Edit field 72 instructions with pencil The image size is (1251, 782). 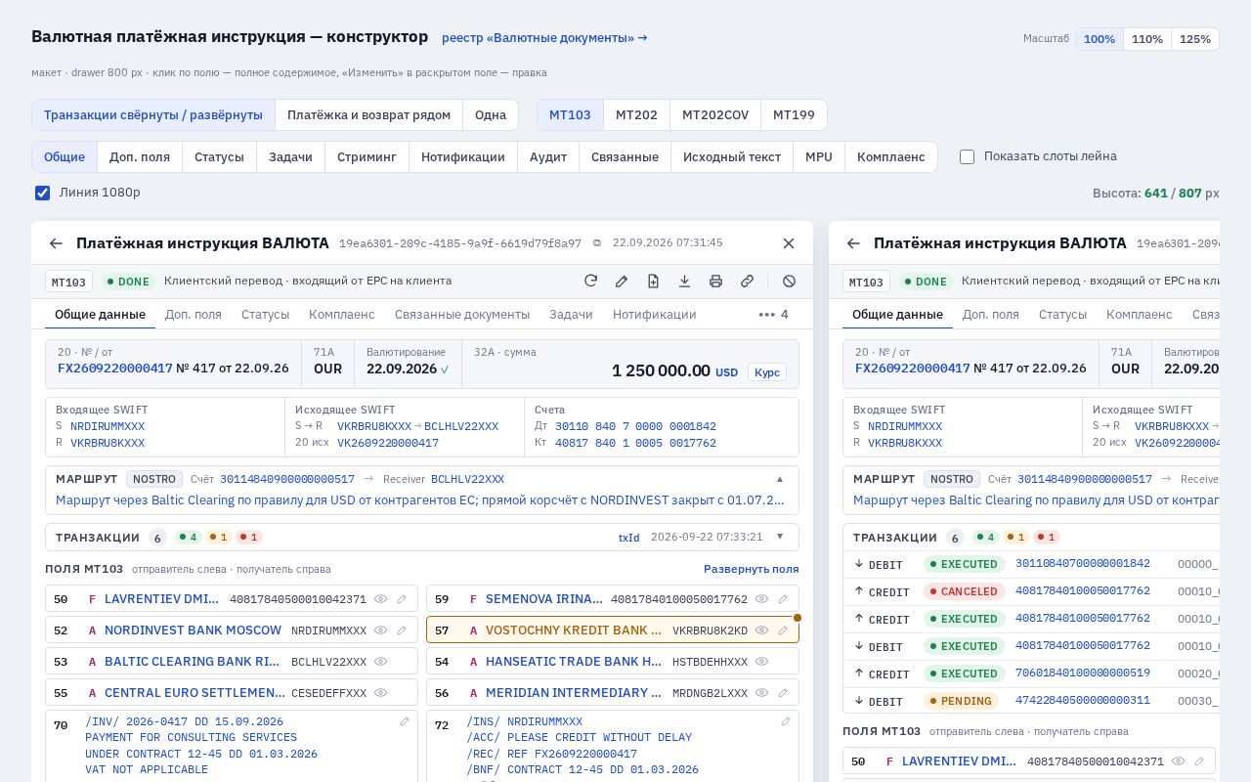click(786, 721)
